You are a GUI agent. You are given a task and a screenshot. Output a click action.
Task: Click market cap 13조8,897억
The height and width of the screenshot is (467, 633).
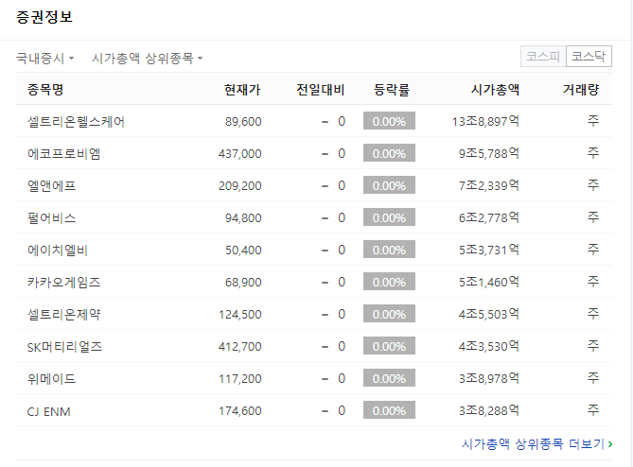(x=485, y=121)
